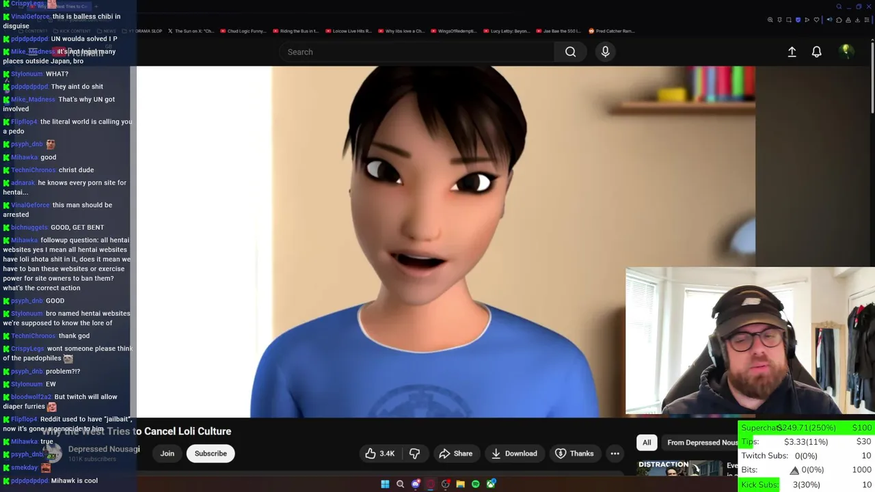This screenshot has width=875, height=492.
Task: Click the browser player arrow icon
Action: 807,20
